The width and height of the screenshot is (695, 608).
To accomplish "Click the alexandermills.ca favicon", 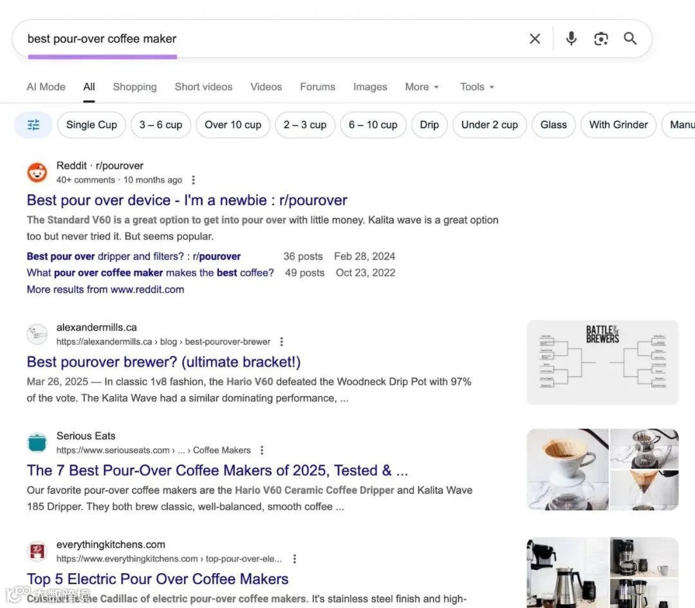I will pos(37,334).
